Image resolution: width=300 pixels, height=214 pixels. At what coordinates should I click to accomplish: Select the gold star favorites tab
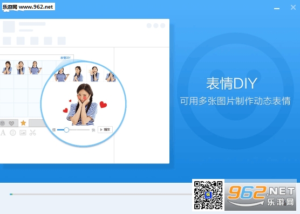(x=23, y=123)
